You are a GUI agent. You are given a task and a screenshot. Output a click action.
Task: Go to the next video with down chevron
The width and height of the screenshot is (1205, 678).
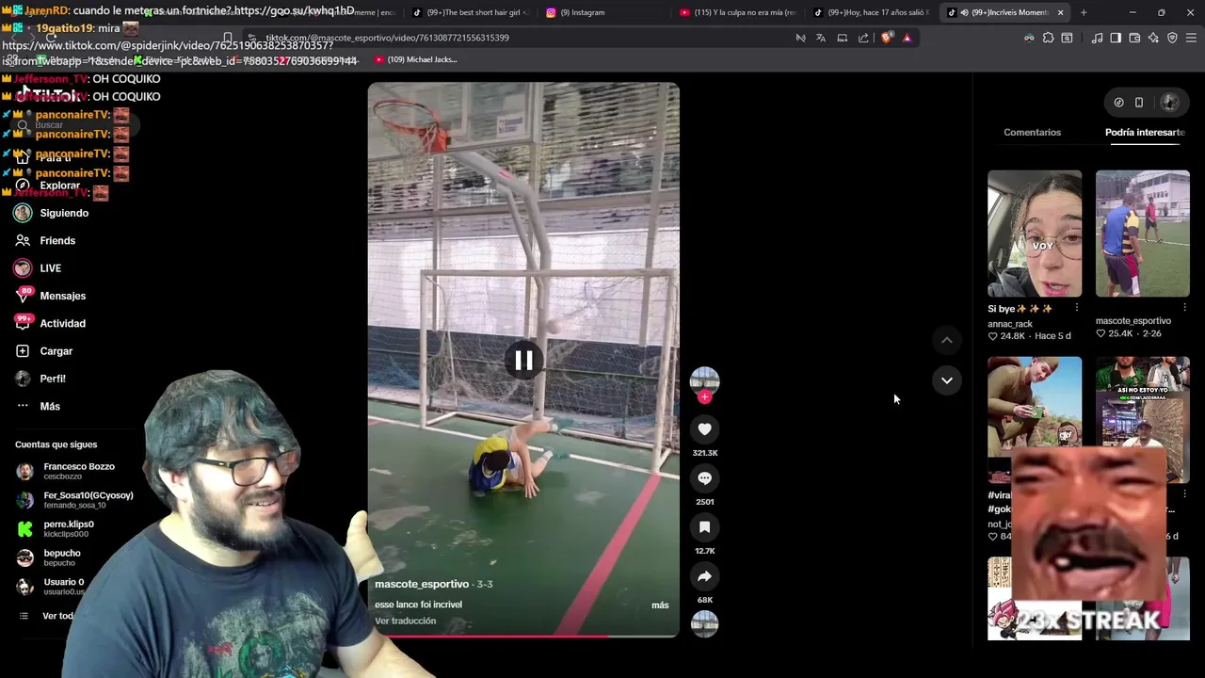(x=947, y=380)
